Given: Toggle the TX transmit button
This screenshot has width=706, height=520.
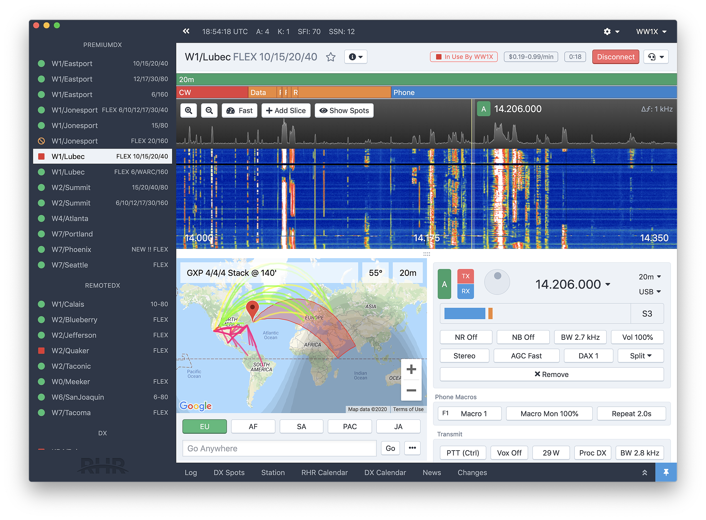Looking at the screenshot, I should [465, 276].
